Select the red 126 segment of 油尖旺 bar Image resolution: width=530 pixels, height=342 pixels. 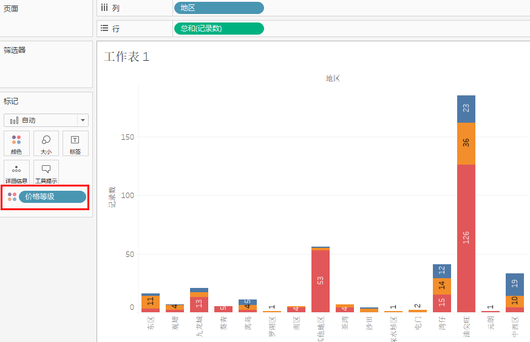click(x=466, y=238)
